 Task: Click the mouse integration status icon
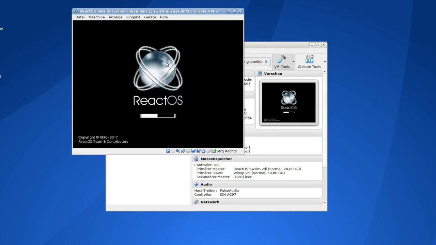208,151
